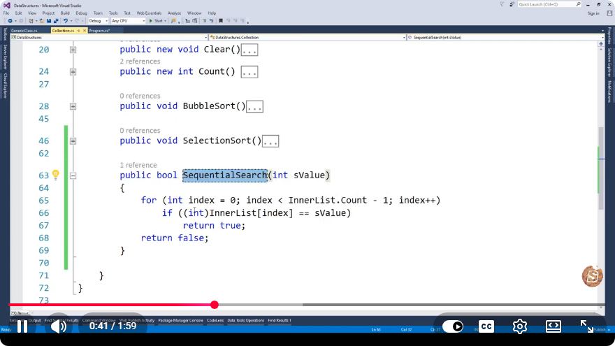This screenshot has width=615, height=346.
Task: Switch to the Program.cs tab
Action: click(x=99, y=31)
